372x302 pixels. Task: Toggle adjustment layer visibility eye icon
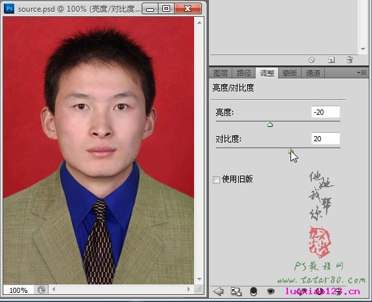pos(270,291)
